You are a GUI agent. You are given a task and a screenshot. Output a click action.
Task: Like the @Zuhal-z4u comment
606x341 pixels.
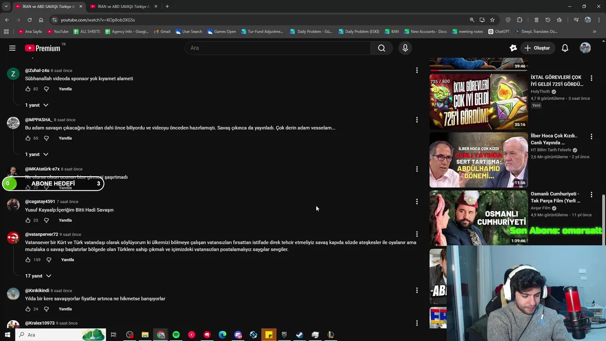[28, 89]
